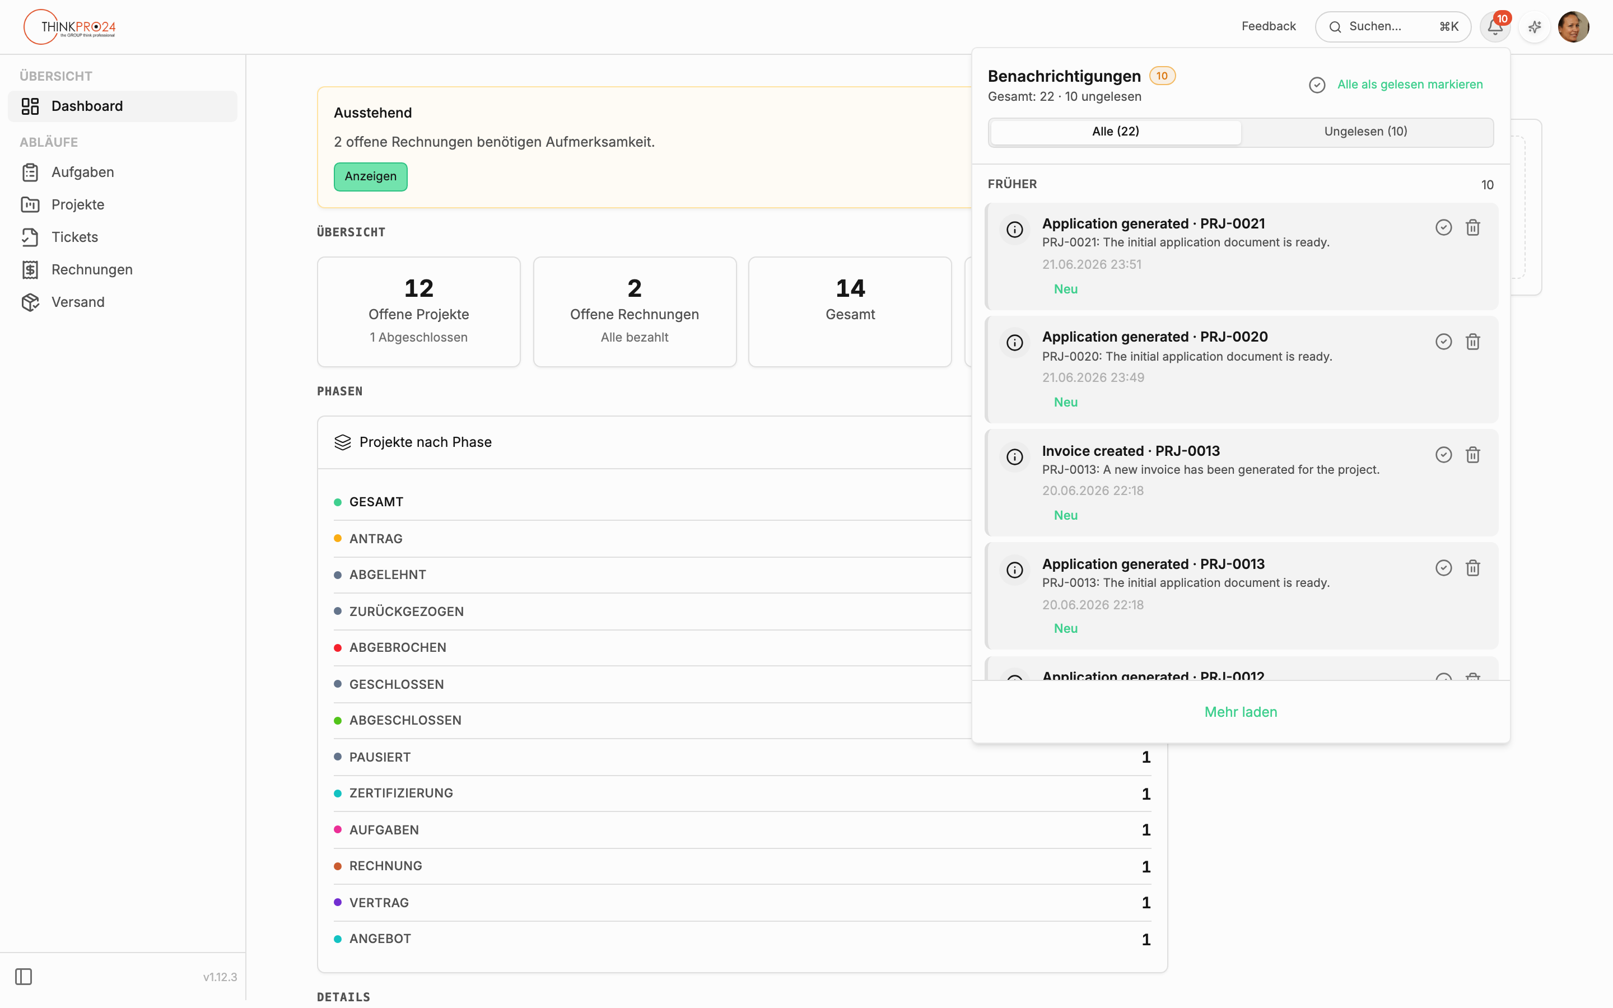Select the ABGELEHNT phase row
Viewport: 1613px width, 1008px height.
[742, 575]
